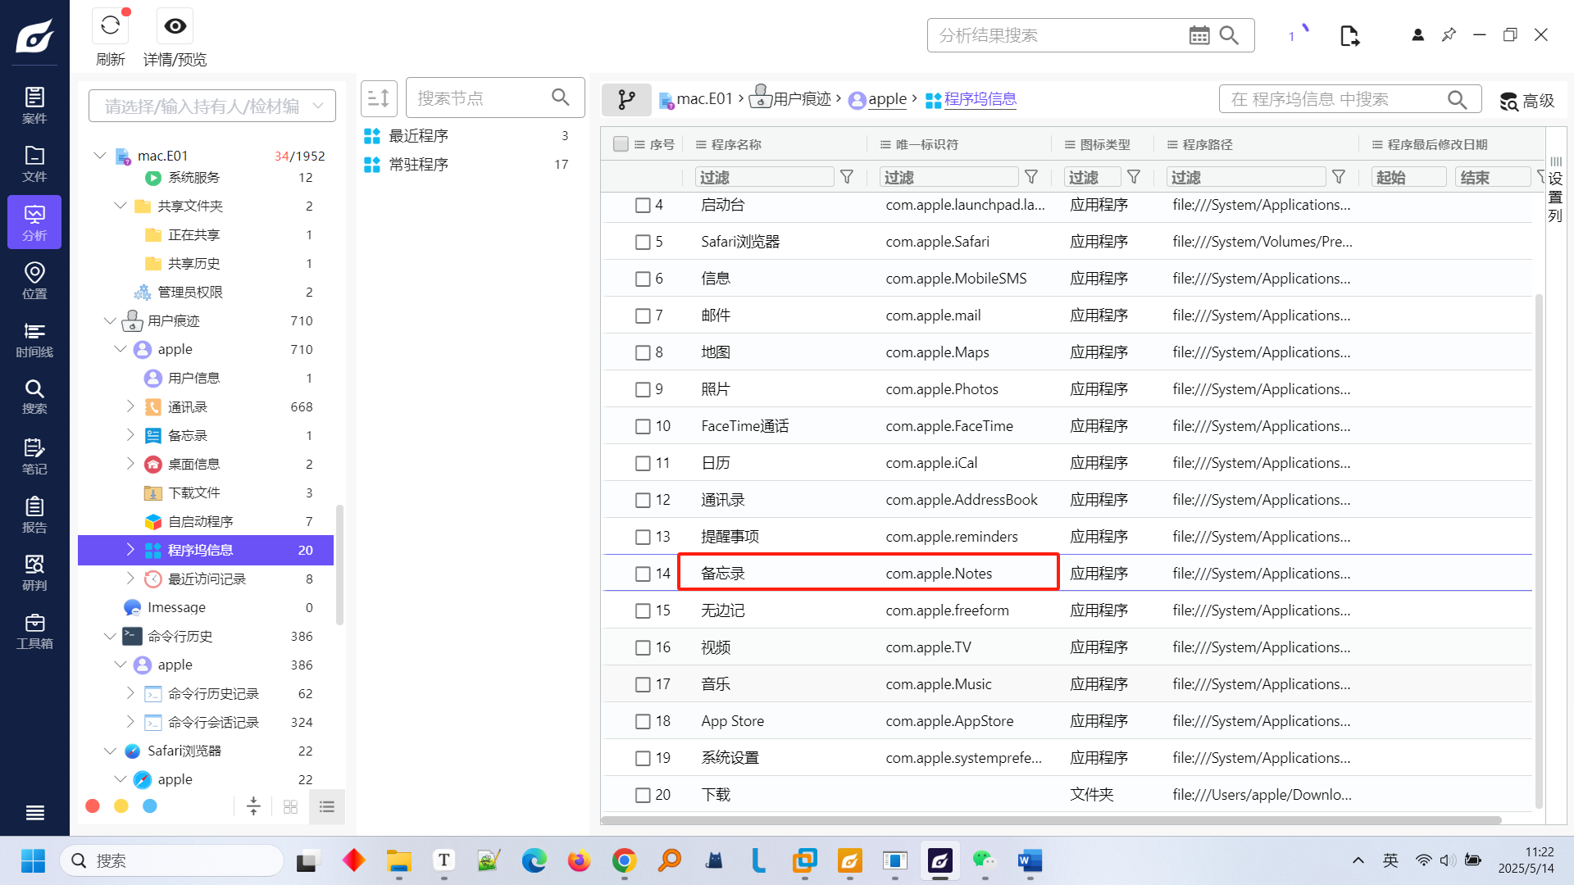Check the row 4 启动台 checkbox
This screenshot has width=1574, height=885.
click(643, 205)
